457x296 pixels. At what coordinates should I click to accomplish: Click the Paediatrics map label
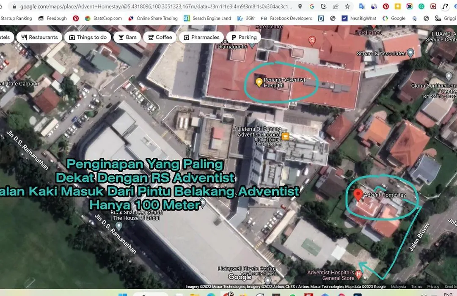(x=369, y=33)
